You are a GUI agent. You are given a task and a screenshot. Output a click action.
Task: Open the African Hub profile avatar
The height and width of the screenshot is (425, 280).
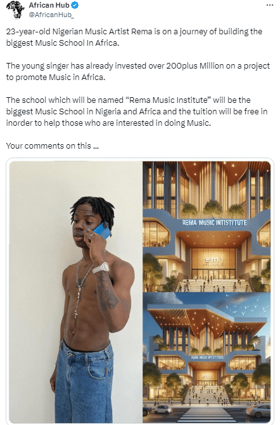tap(16, 10)
